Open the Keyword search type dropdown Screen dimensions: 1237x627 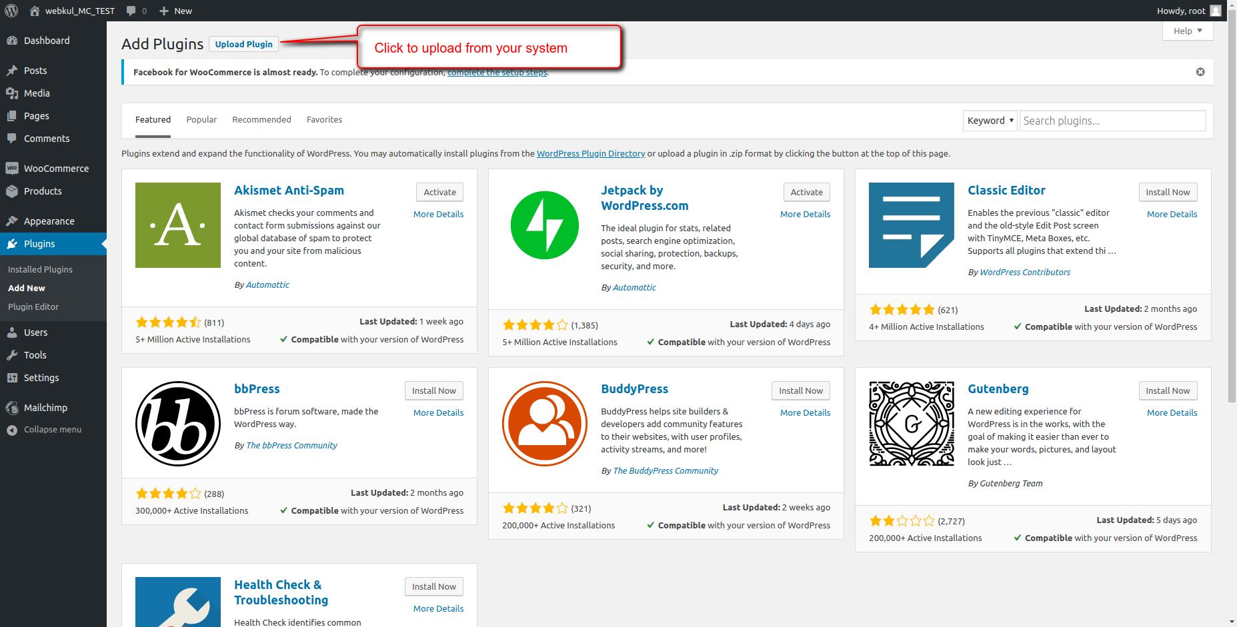990,121
